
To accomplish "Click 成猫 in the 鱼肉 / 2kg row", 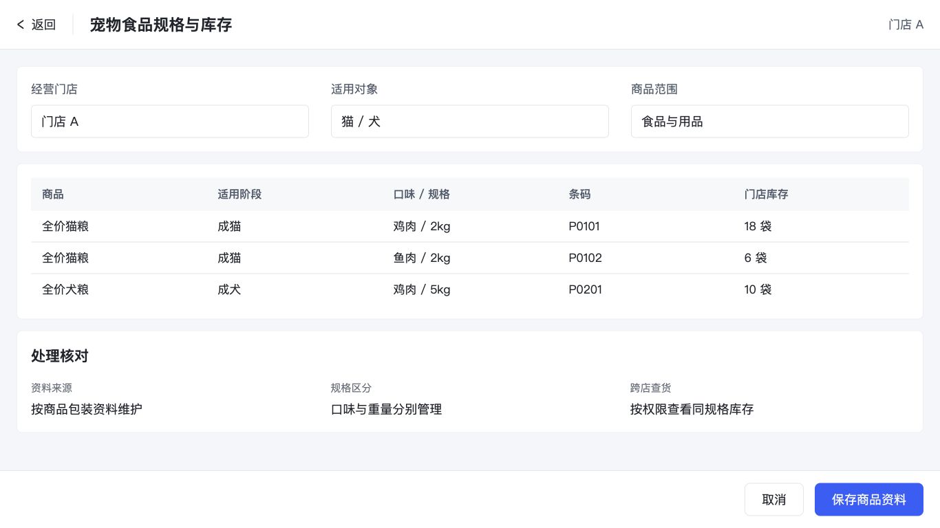I will tap(229, 258).
